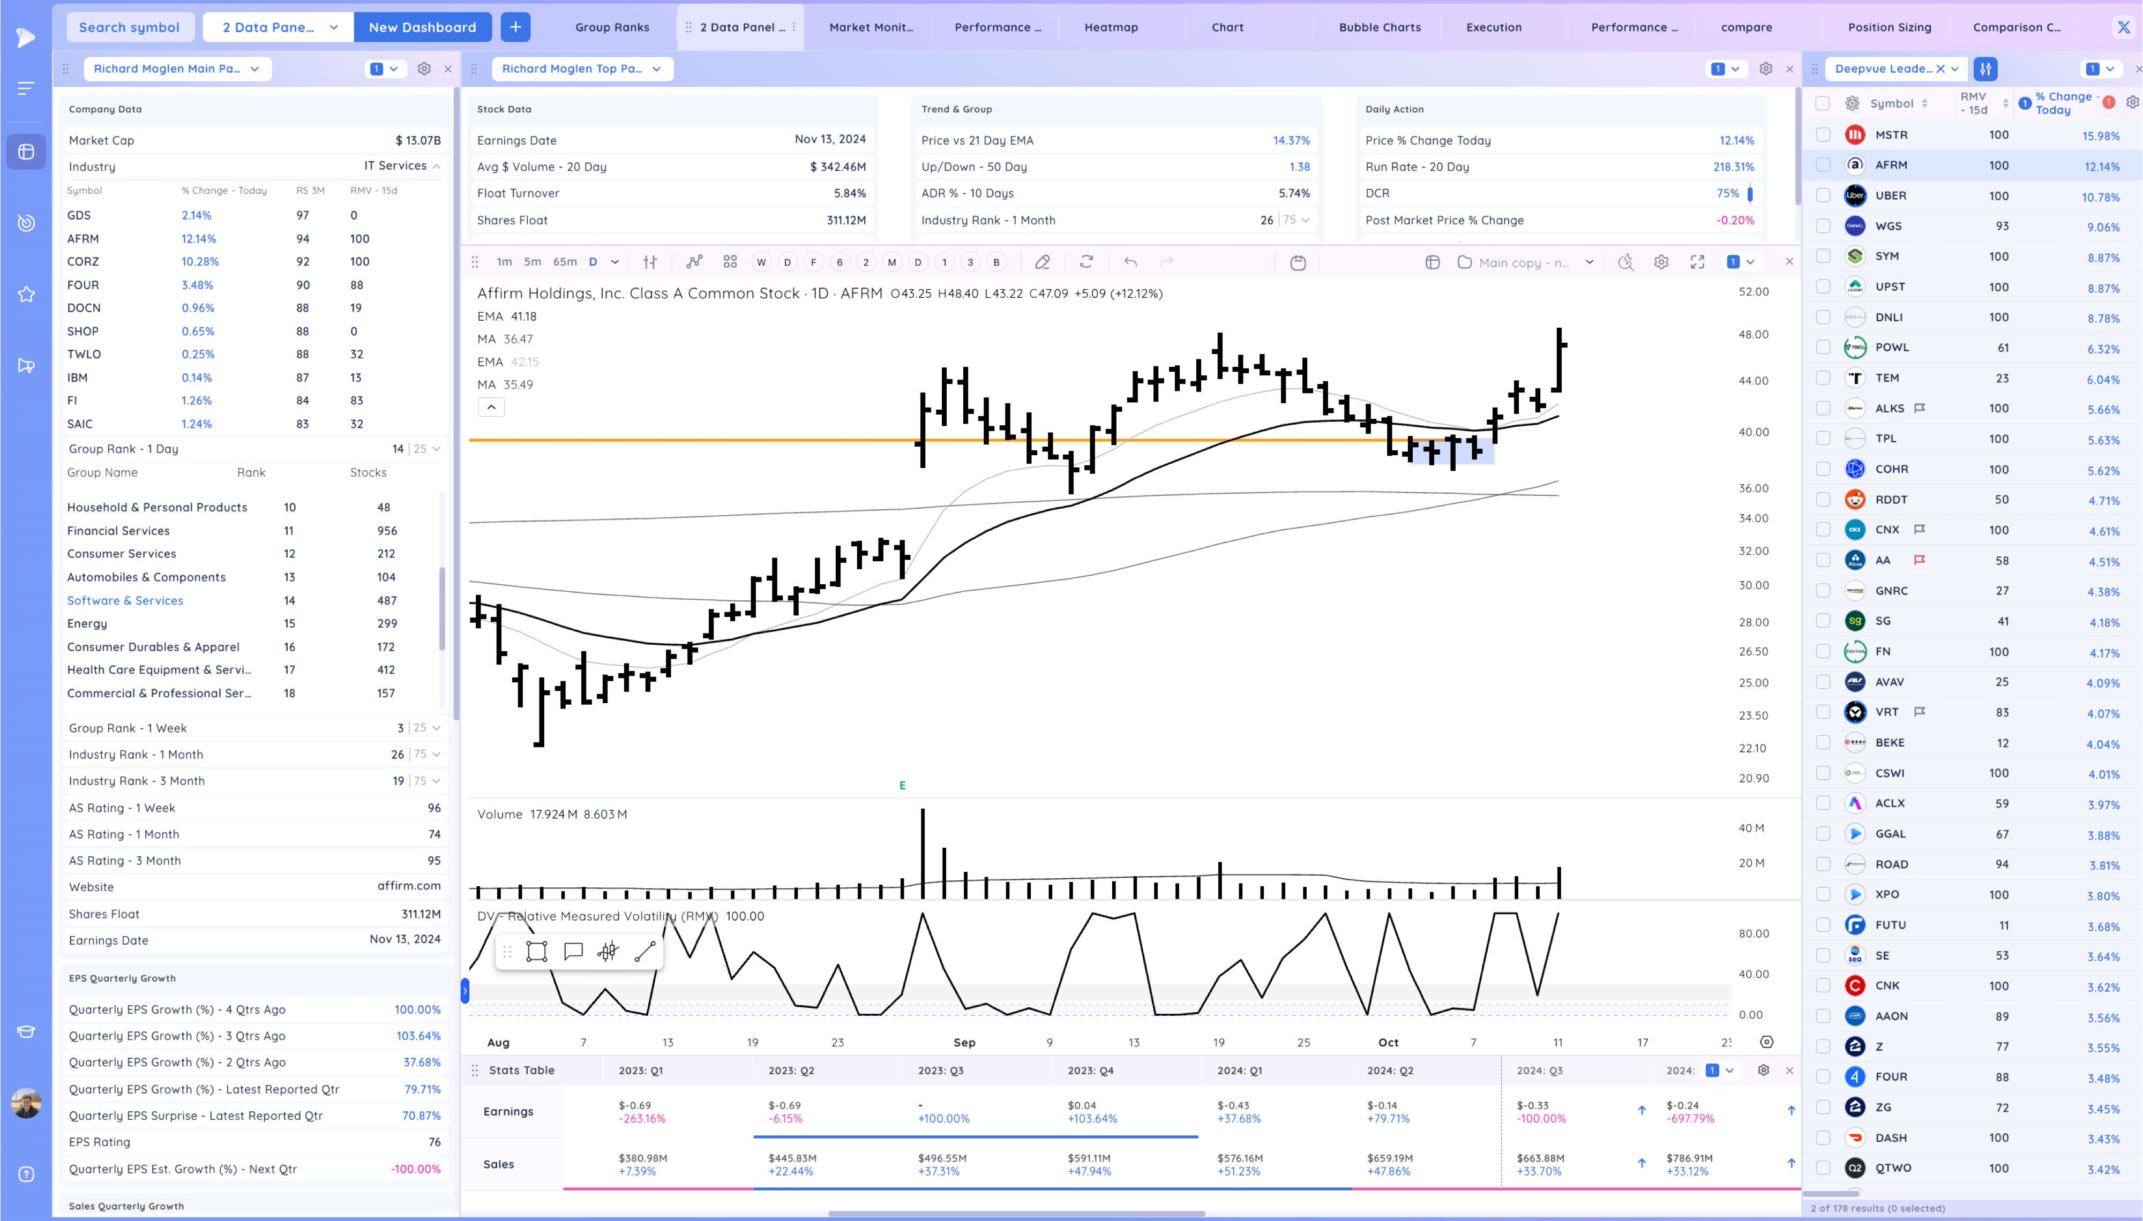Screen dimensions: 2143x1221
Task: Open Software & Services group link
Action: point(125,600)
